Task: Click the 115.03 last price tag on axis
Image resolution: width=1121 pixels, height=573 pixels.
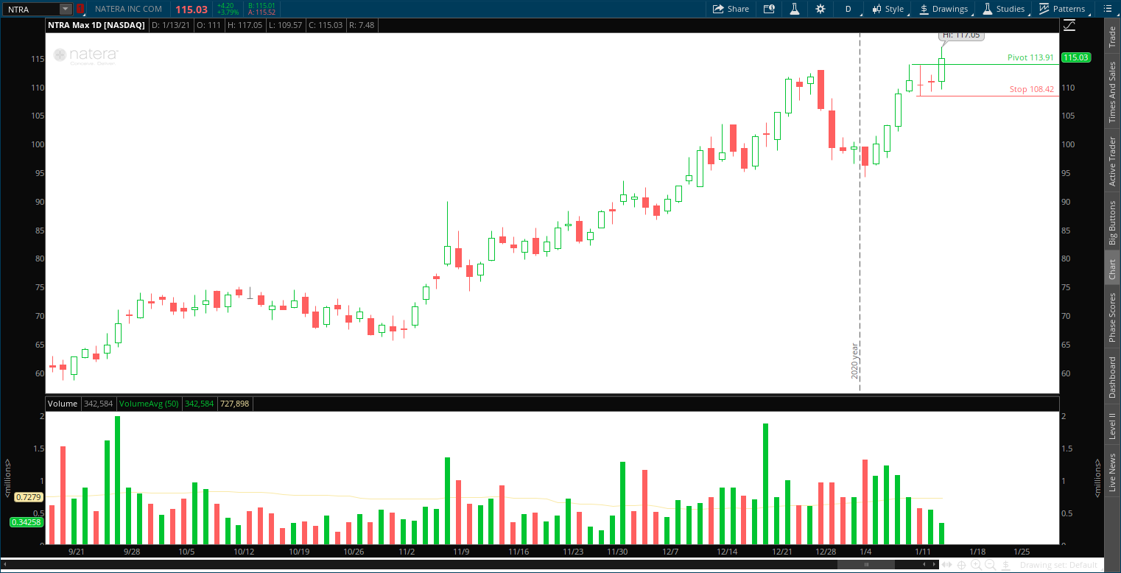Action: click(1076, 57)
